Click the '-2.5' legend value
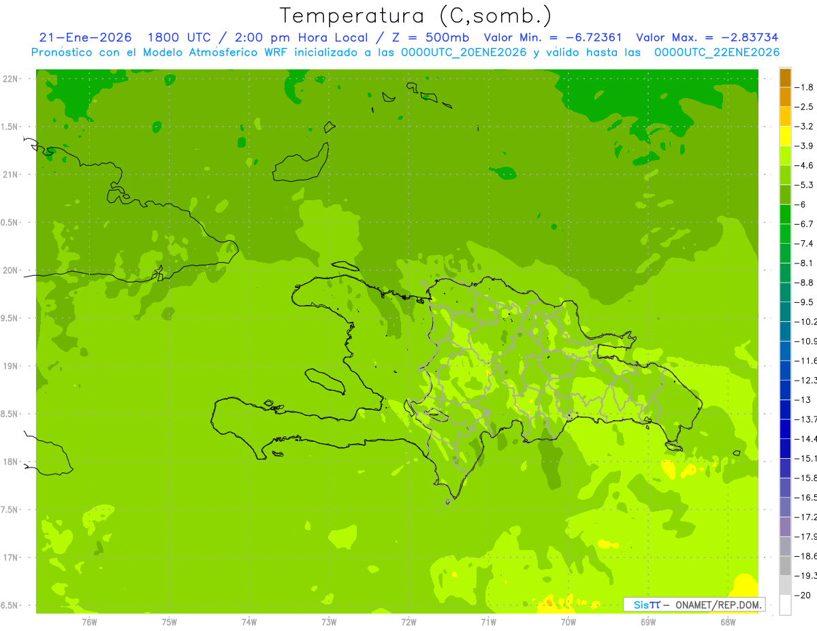817x631 pixels. (x=805, y=107)
